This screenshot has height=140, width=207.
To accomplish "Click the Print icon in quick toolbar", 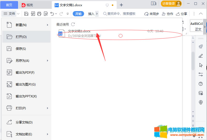I will pyautogui.click(x=39, y=14).
